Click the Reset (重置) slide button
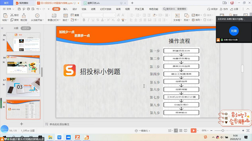Image resolution: width=252 pixels, height=141 pixels. pos(75,15)
